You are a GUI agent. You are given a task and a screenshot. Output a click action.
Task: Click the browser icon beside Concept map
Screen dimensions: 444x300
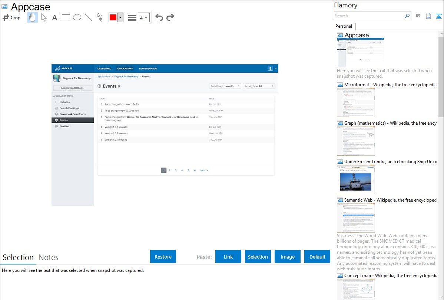tap(340, 275)
